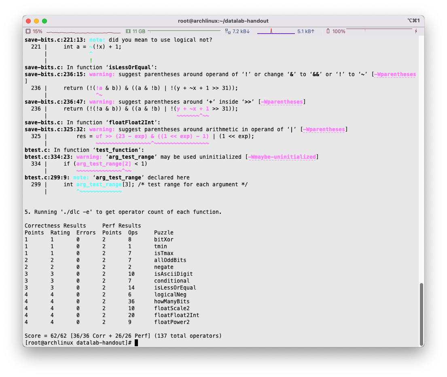Click the 14 ops value for isLessOrEqual
Viewport: 447px width, 377px height.
tap(131, 288)
